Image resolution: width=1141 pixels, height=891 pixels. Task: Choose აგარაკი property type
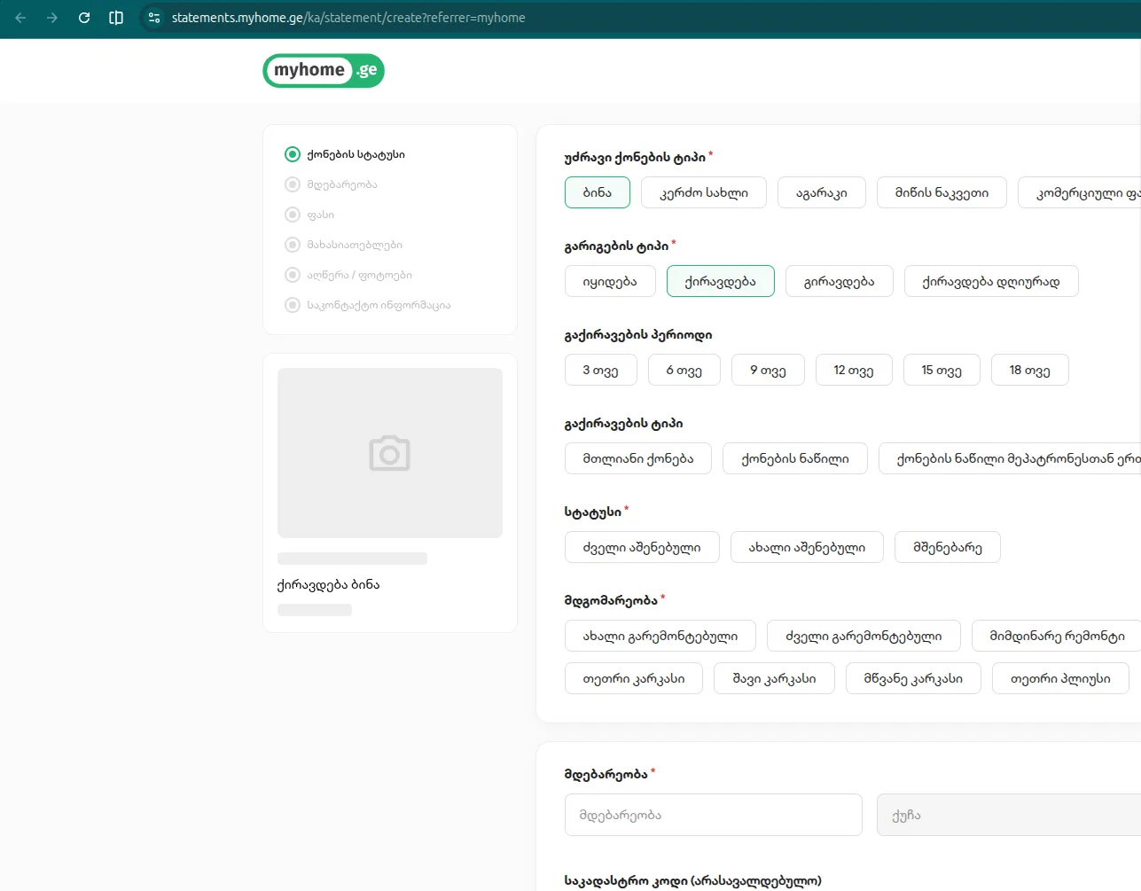[822, 192]
